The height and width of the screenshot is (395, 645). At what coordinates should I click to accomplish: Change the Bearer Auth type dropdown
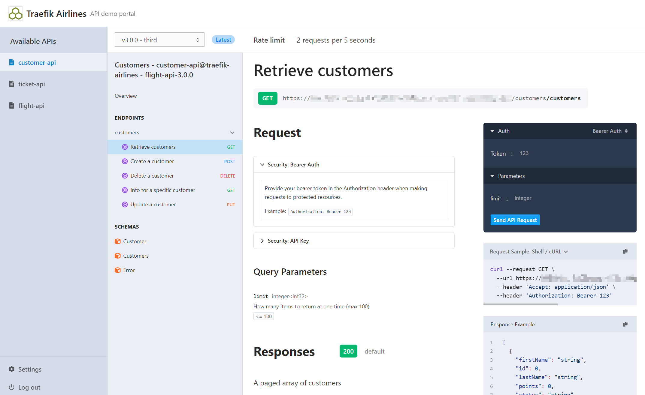610,131
